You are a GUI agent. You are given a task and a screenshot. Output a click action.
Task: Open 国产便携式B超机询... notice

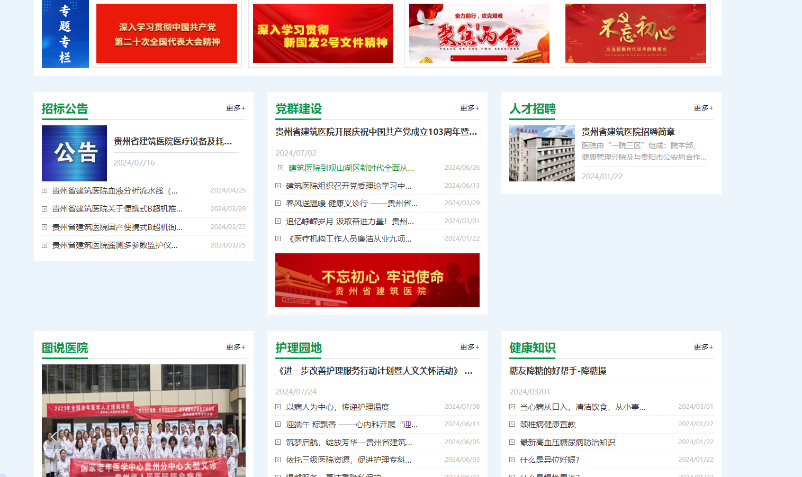(118, 227)
